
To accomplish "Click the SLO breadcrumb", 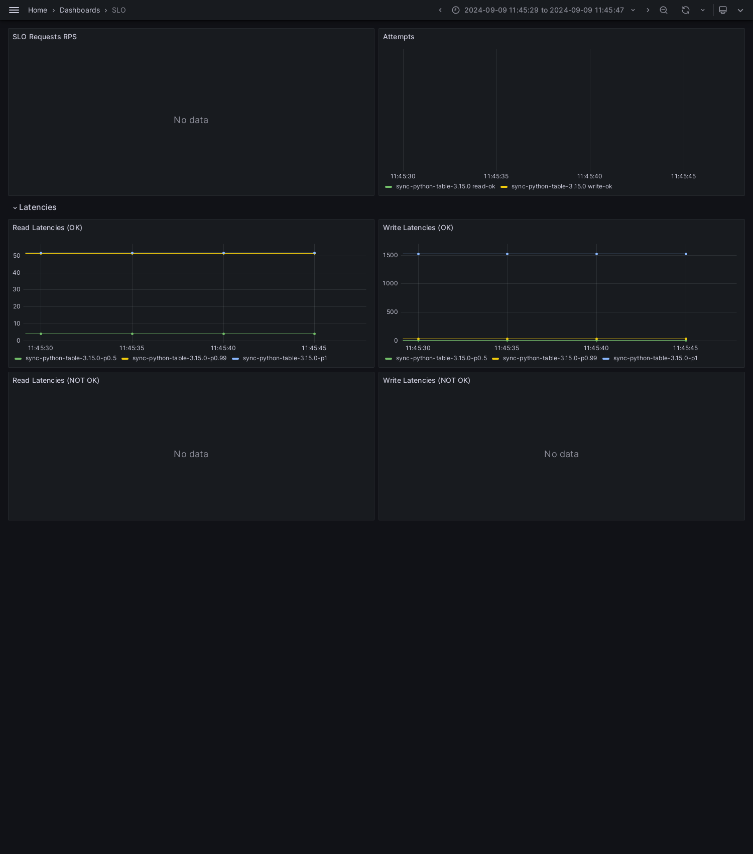I will [x=119, y=10].
